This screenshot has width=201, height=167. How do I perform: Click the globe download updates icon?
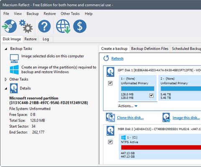pyautogui.click(x=63, y=26)
